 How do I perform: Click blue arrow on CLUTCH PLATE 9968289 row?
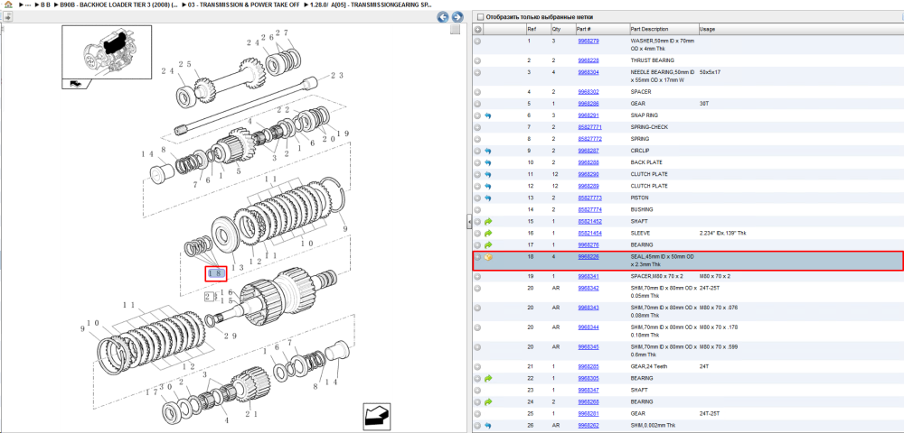(488, 187)
